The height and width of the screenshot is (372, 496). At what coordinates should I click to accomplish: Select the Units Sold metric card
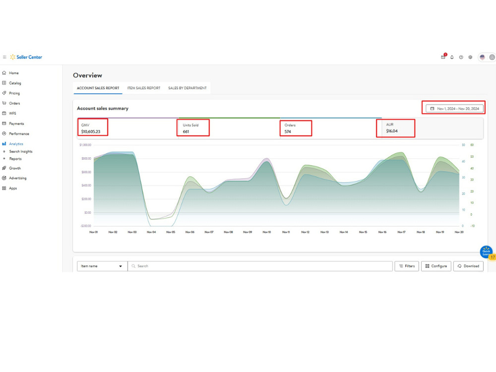(x=229, y=128)
